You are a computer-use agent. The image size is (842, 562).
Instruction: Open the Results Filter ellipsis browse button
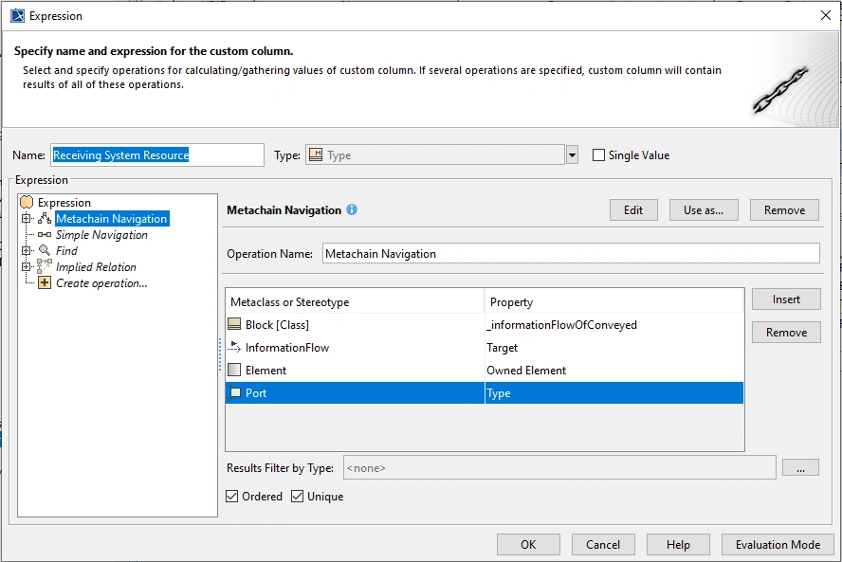pyautogui.click(x=800, y=468)
